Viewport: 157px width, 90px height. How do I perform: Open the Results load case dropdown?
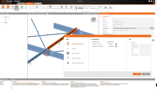point(86,6)
